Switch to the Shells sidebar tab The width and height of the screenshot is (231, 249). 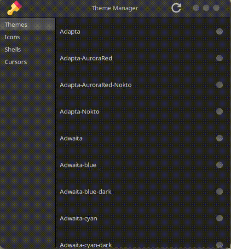click(28, 49)
